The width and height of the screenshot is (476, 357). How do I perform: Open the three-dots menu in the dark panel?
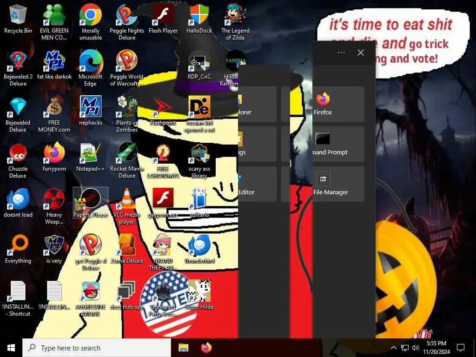(341, 53)
